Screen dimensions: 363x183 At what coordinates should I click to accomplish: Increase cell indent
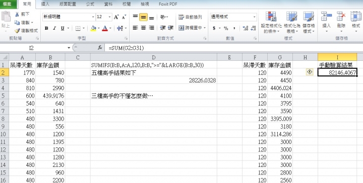click(x=170, y=28)
